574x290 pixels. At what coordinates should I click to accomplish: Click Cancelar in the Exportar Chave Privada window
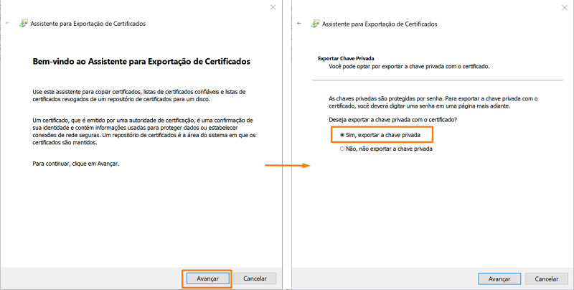point(547,279)
